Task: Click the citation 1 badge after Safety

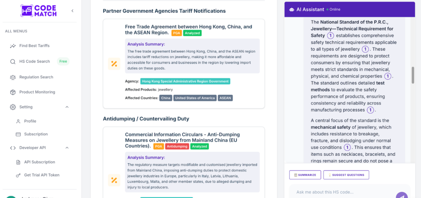Action: pyautogui.click(x=330, y=36)
